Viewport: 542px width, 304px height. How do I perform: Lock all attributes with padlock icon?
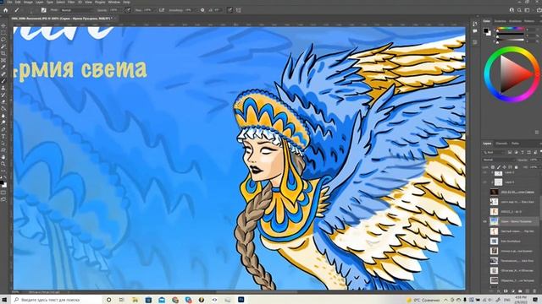[x=516, y=167]
